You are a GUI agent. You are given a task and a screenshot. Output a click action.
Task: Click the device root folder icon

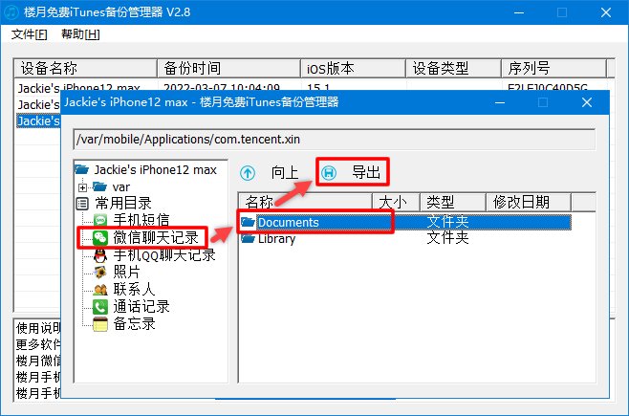(x=82, y=169)
